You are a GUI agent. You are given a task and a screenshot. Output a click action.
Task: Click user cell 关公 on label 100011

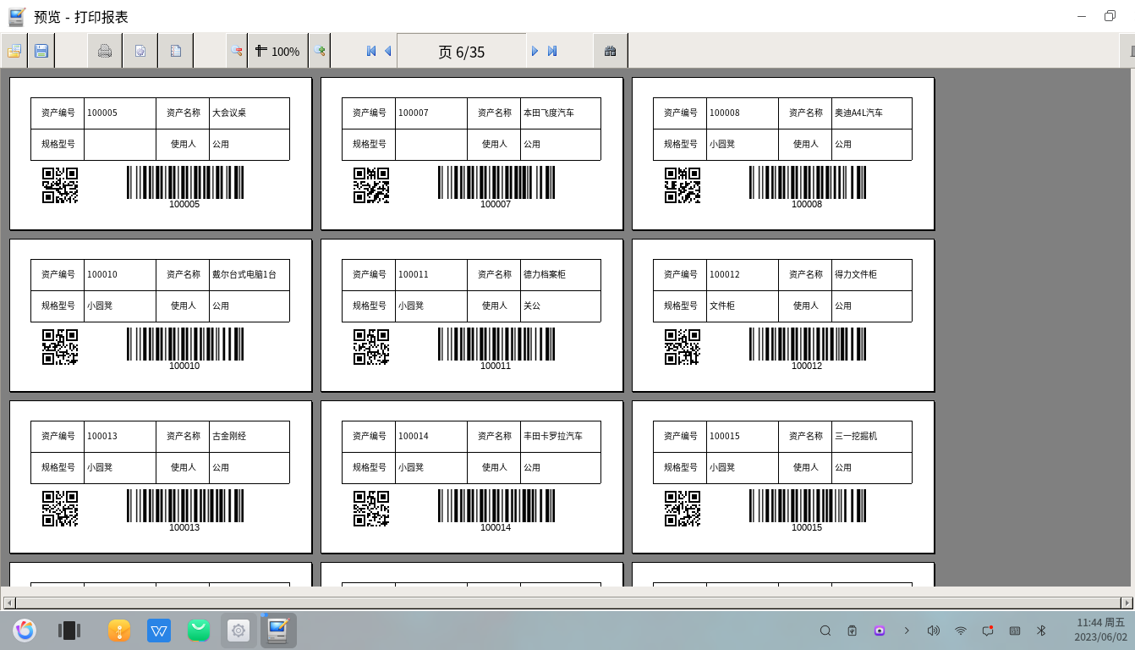tap(561, 306)
